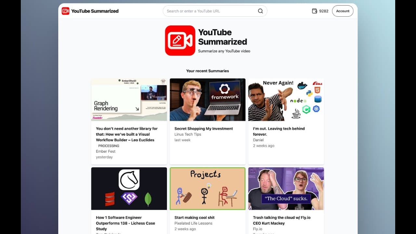Focus the Search or enter a YouTube URL field
The image size is (416, 234).
click(215, 11)
